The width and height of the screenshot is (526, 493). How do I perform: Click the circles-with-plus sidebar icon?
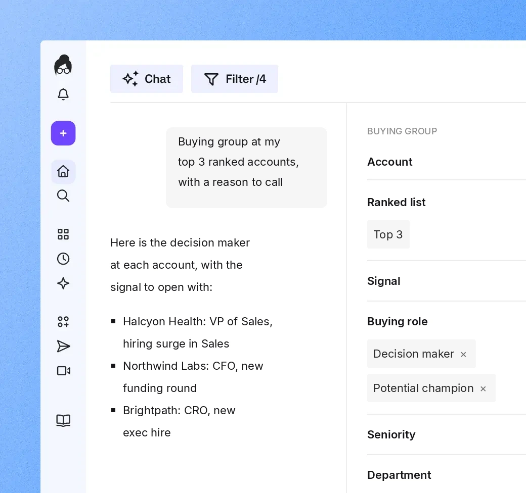pos(63,322)
